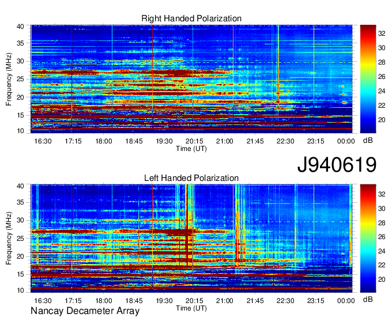Image resolution: width=392 pixels, height=318 pixels.
Task: Click the Right Handed Polarization spectrogram
Action: pos(191,79)
